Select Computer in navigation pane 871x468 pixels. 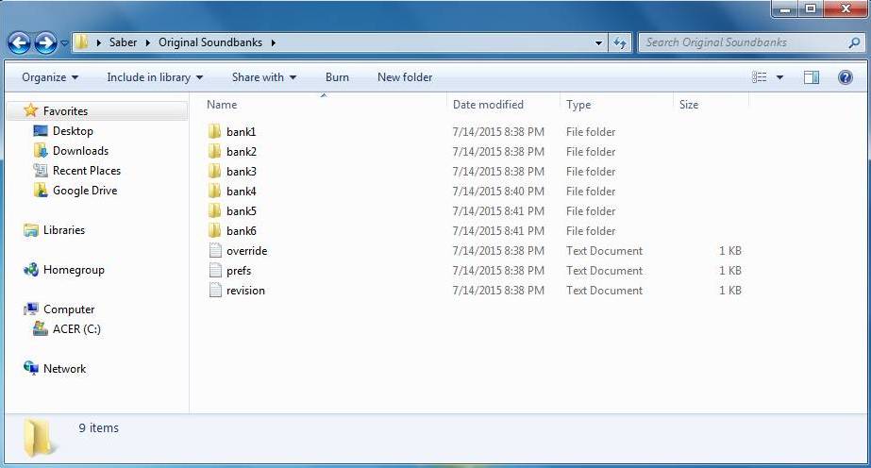[69, 309]
